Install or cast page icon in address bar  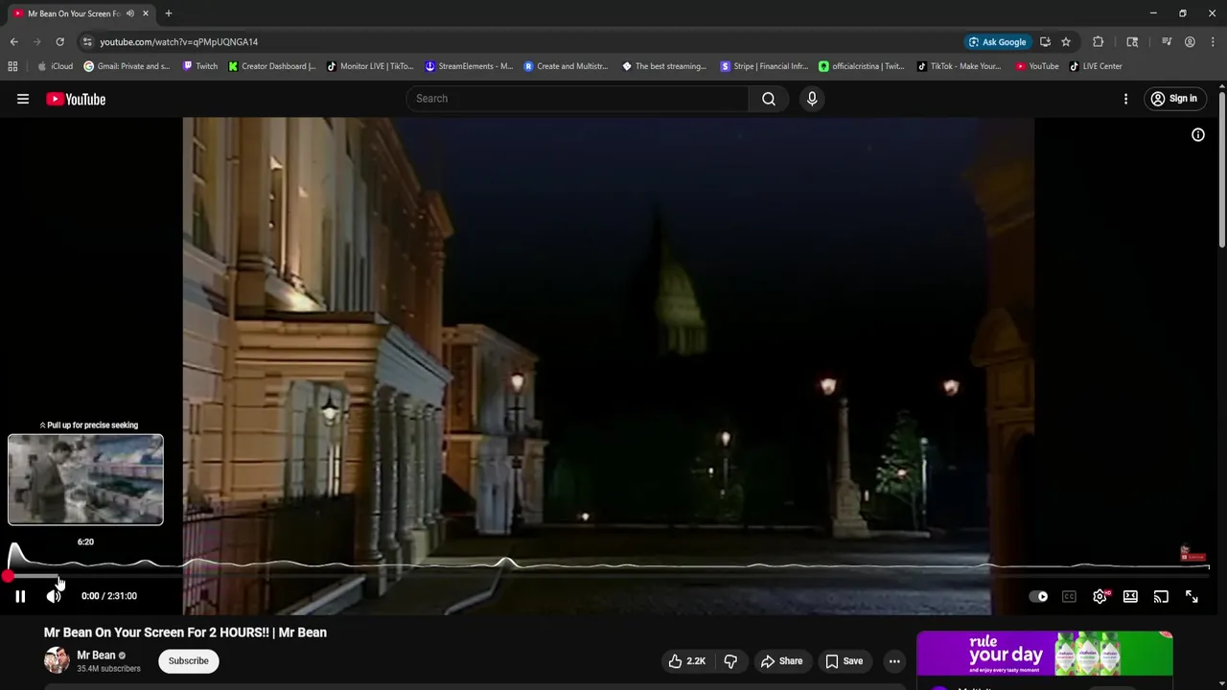point(1045,42)
